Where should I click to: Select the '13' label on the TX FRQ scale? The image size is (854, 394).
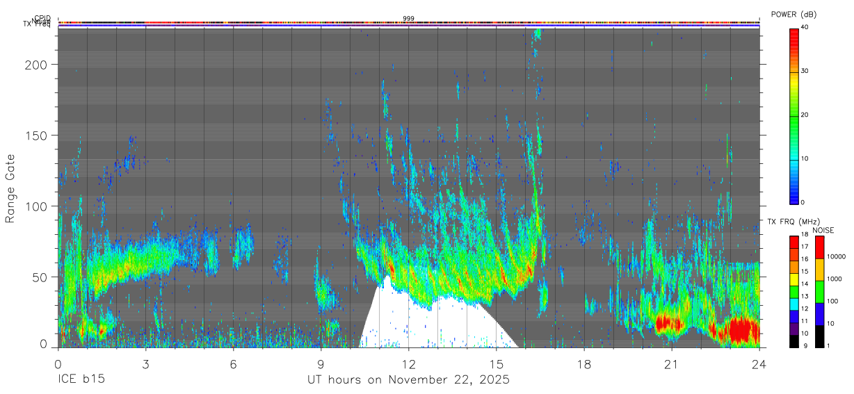(805, 296)
